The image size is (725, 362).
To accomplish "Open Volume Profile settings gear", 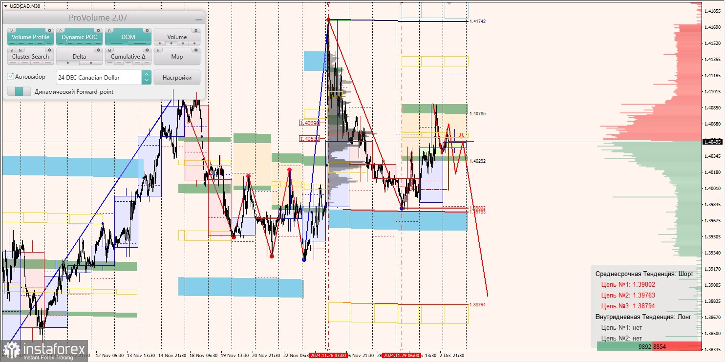I will [x=49, y=30].
